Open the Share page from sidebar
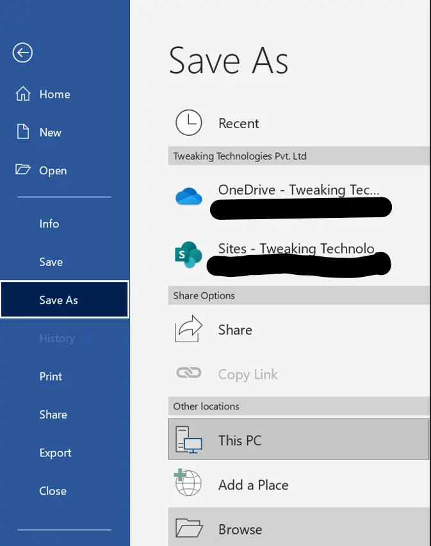 [65, 415]
